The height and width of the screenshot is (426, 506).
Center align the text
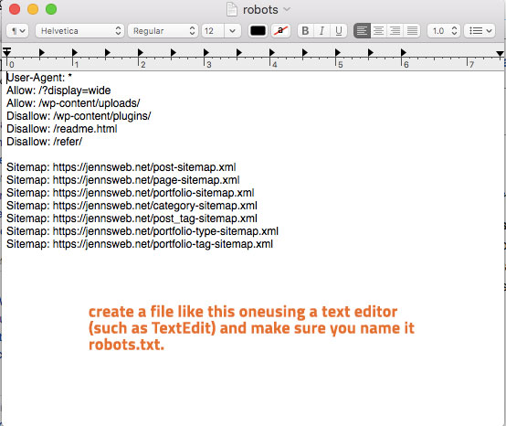379,31
